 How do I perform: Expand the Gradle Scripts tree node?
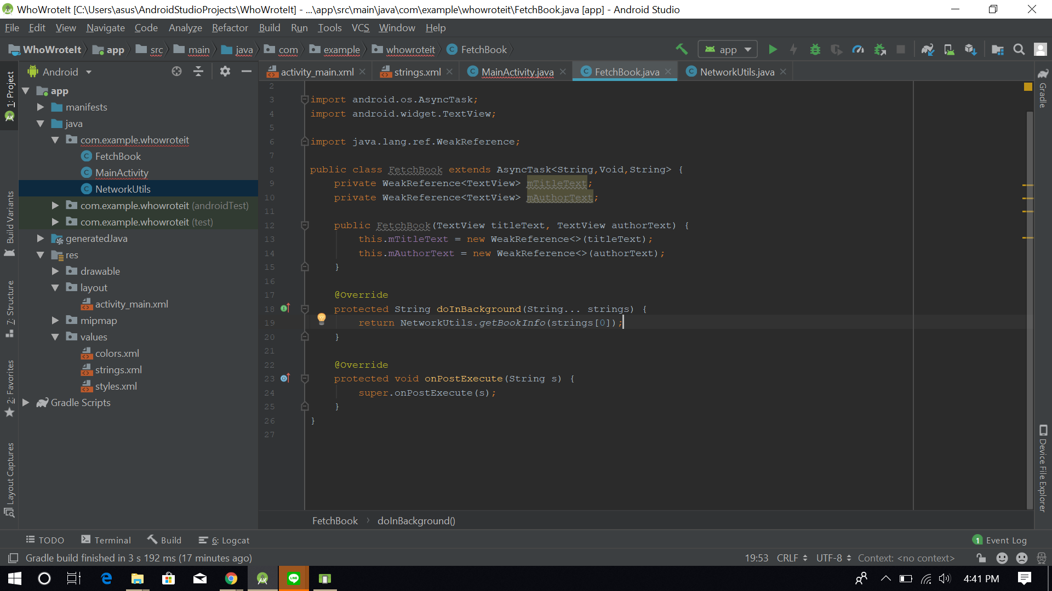26,403
